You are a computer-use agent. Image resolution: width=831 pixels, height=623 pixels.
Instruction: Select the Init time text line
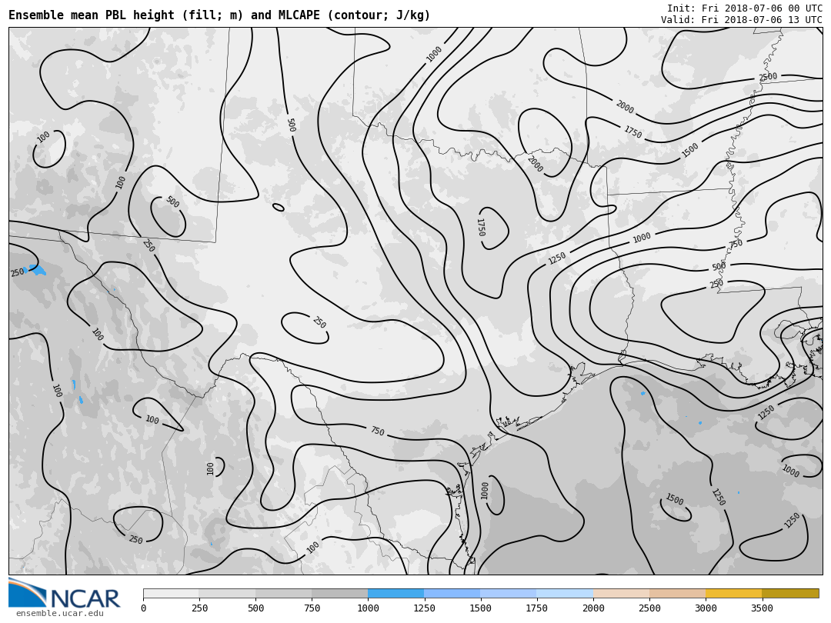(744, 8)
